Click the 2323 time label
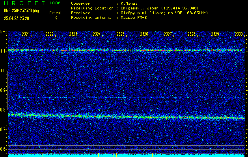Viewport: 248px width, 157px height. click(73, 34)
